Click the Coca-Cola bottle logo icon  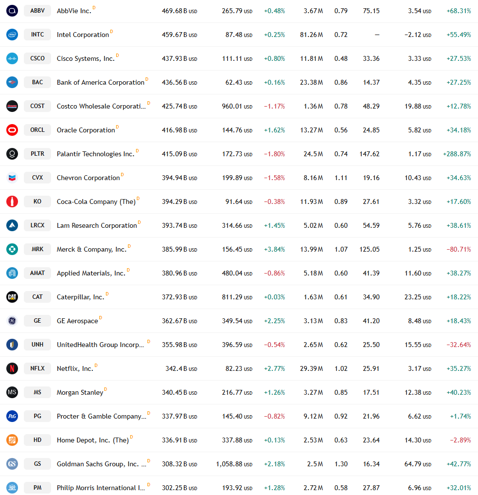click(12, 202)
